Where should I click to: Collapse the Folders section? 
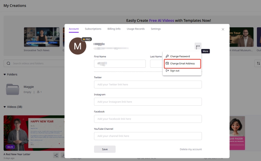click(5, 74)
